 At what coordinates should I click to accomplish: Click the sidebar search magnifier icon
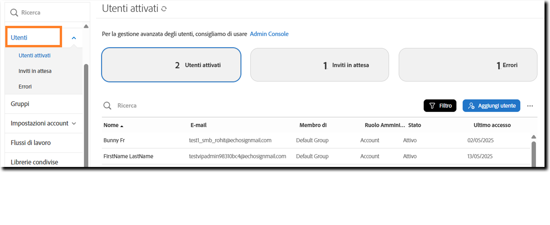[x=14, y=12]
